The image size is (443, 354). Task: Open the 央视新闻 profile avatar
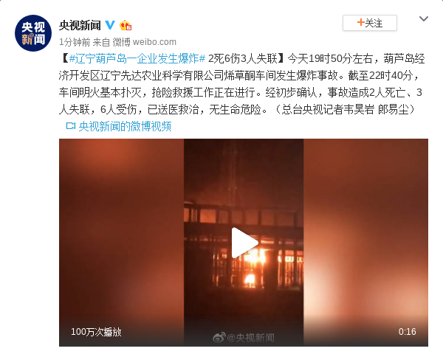tap(33, 33)
